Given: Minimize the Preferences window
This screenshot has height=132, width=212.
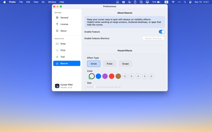Looking at the screenshot, I should (58, 6).
